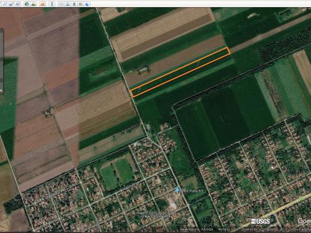This screenshot has height=233, width=311.
Task: Select the Add Image Overlay tool
Action: [11, 4]
